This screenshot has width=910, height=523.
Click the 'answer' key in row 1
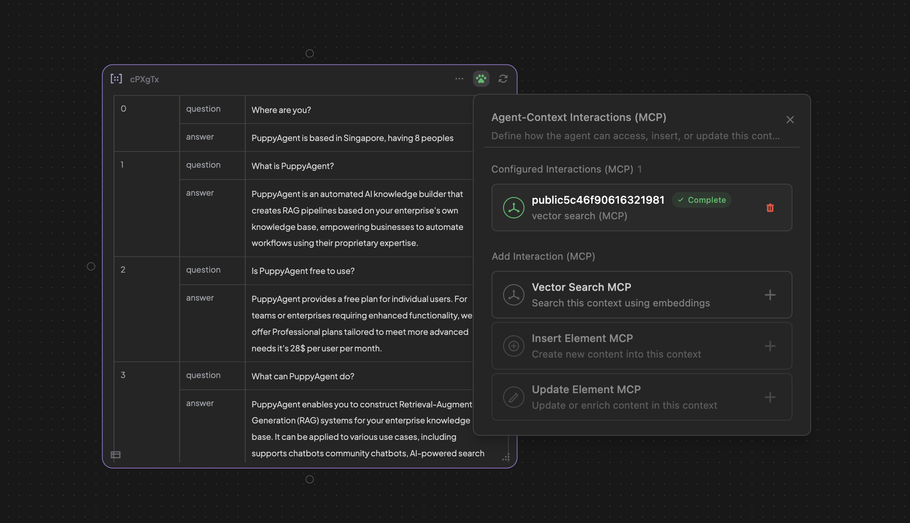(200, 193)
